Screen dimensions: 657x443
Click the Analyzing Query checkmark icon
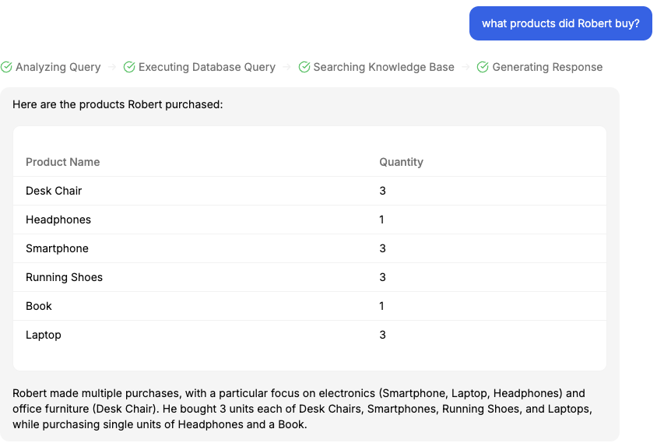6,67
